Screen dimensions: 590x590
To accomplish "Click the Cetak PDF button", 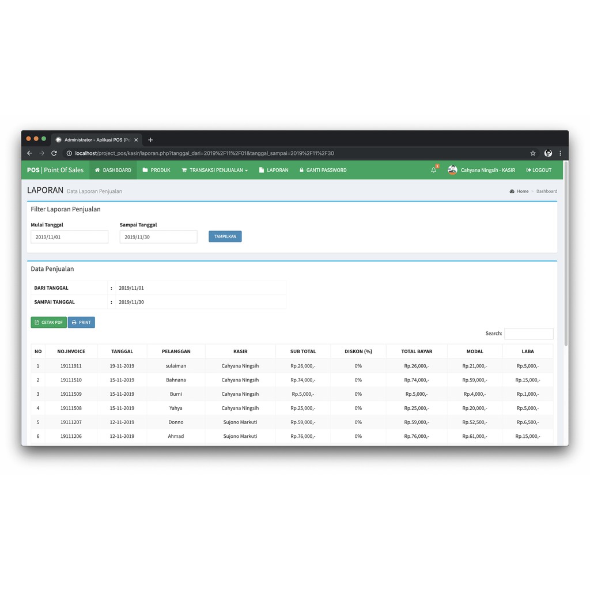I will pyautogui.click(x=48, y=323).
